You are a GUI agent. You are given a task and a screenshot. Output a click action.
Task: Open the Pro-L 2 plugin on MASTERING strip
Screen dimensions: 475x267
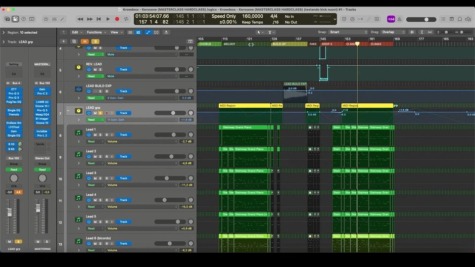[x=42, y=135]
